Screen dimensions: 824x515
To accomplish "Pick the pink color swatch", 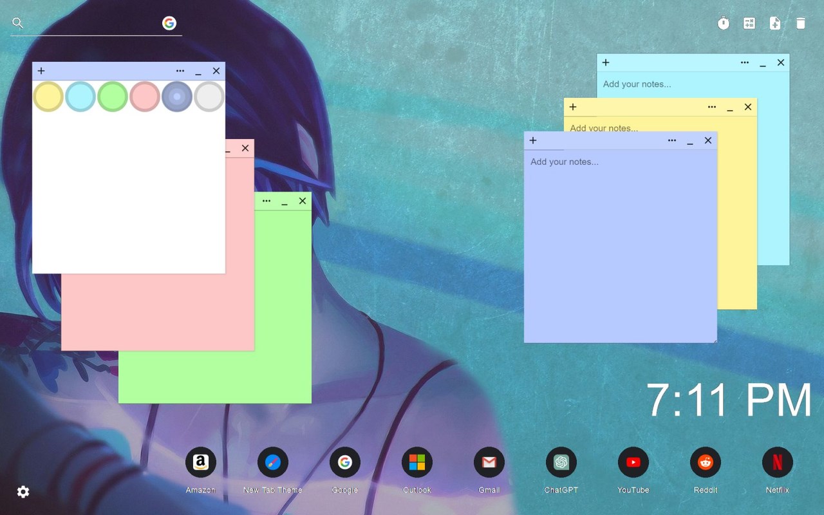I will click(x=145, y=97).
